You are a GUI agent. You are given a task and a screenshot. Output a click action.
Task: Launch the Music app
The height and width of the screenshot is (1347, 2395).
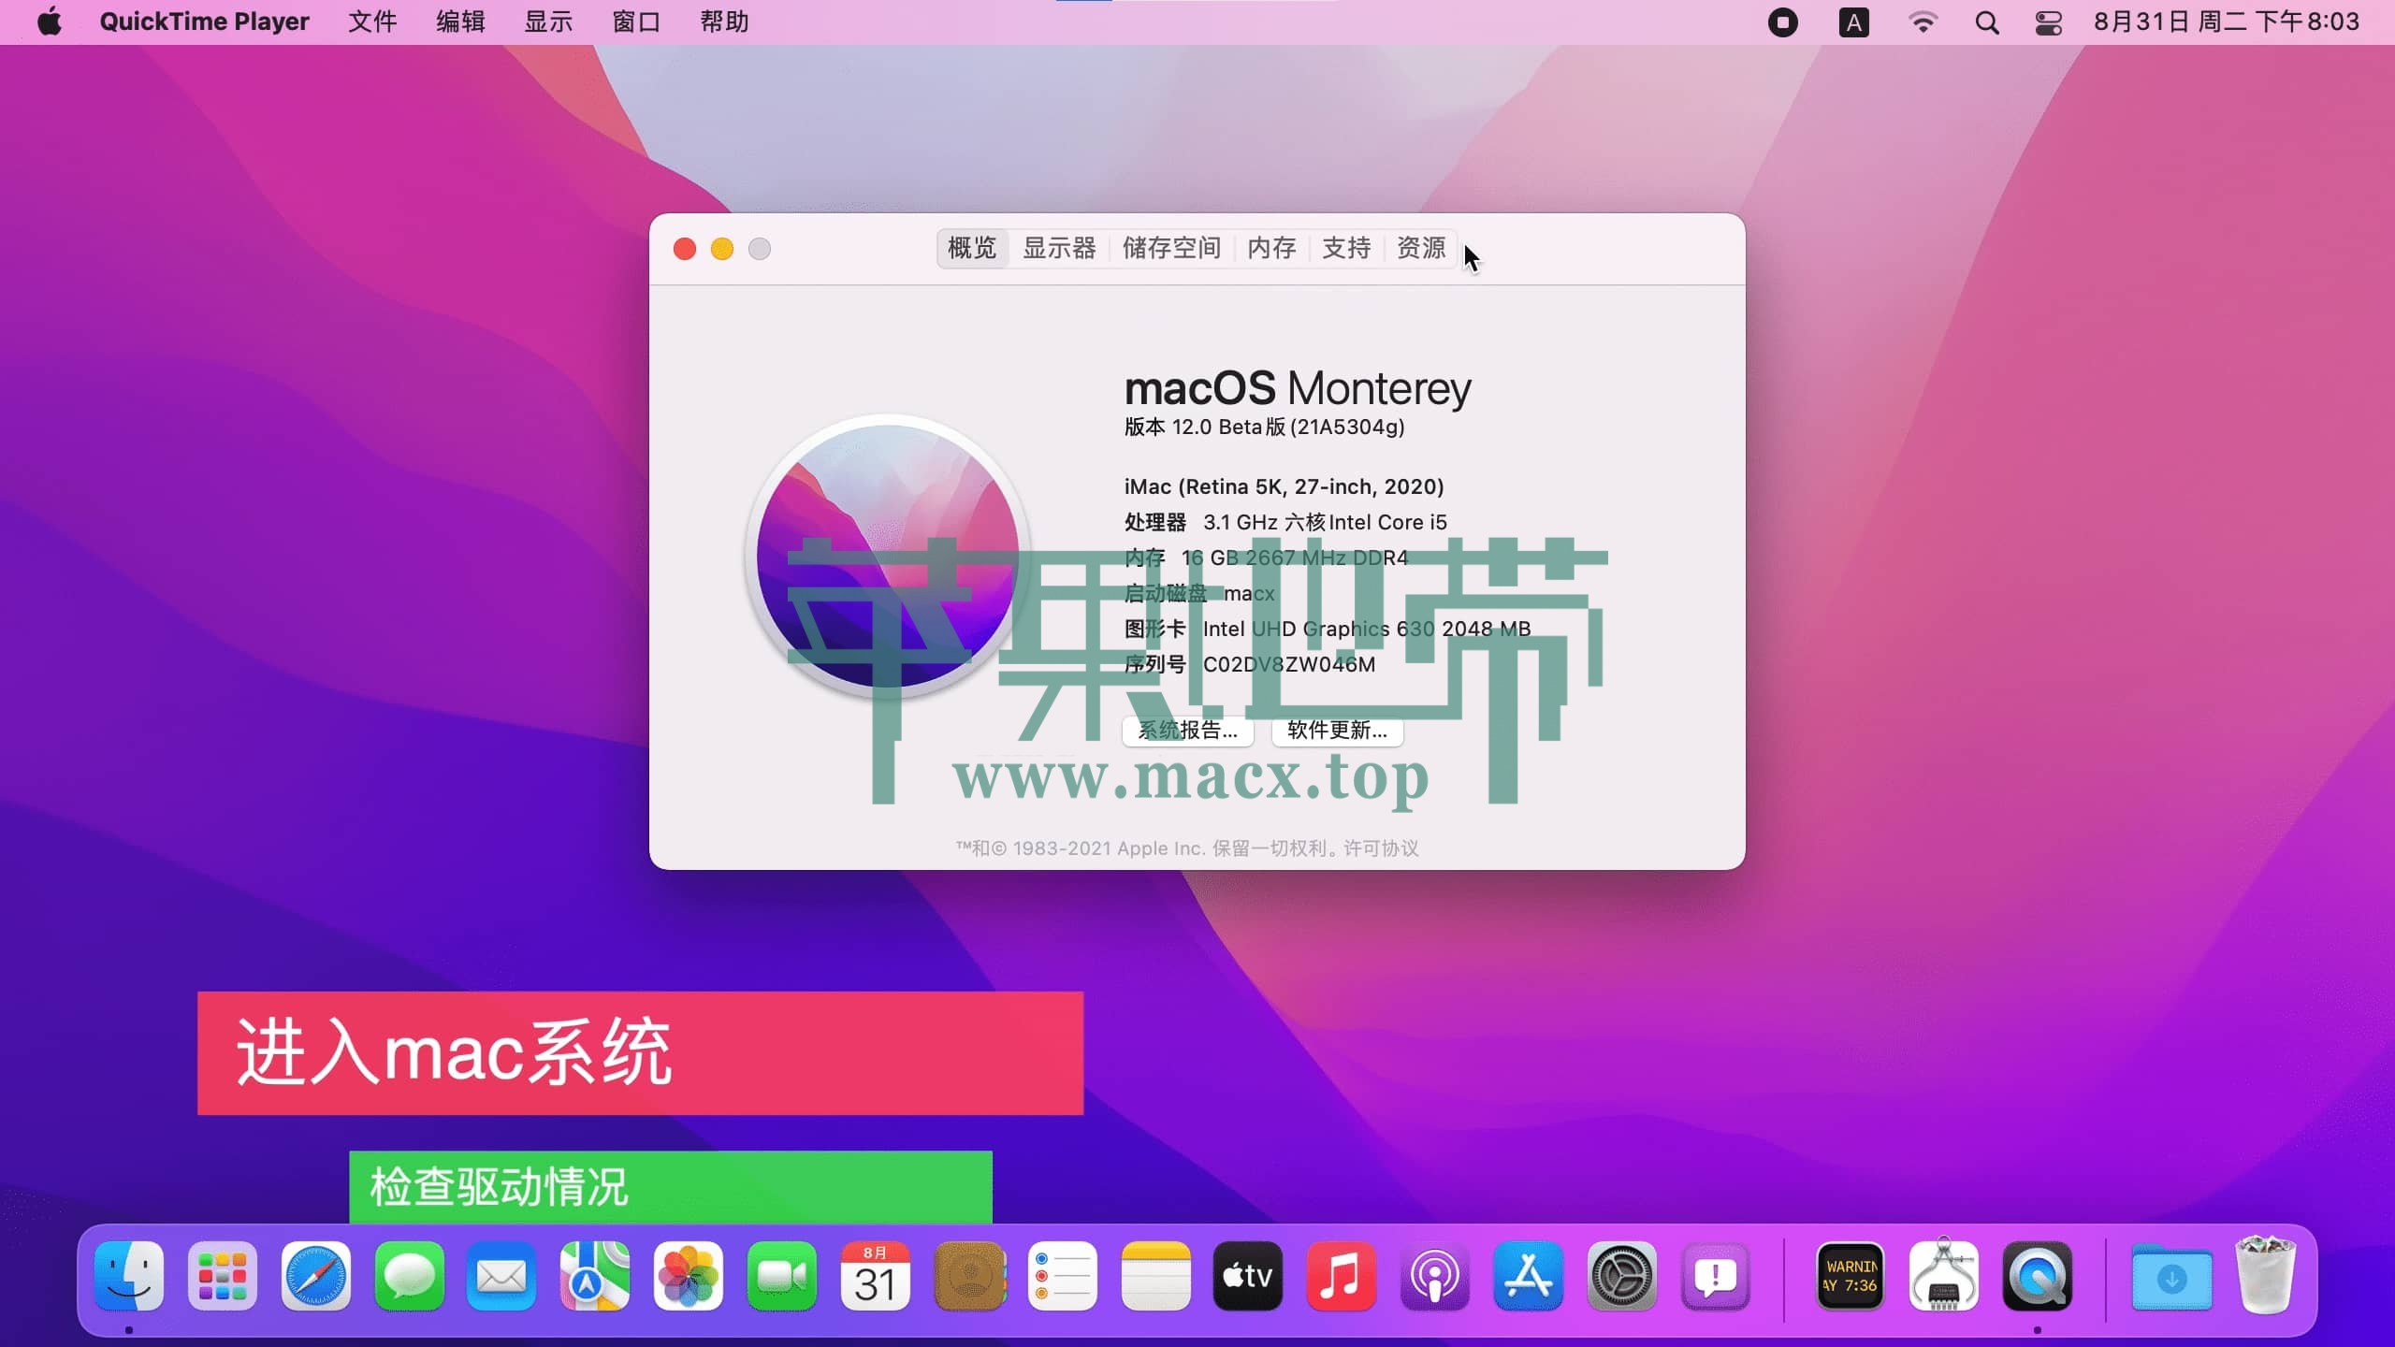point(1341,1276)
